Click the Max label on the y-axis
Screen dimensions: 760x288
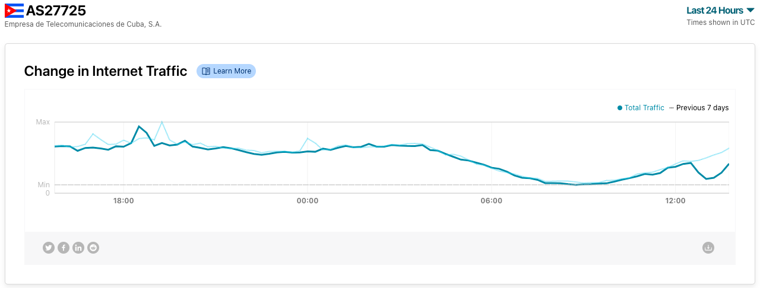43,122
